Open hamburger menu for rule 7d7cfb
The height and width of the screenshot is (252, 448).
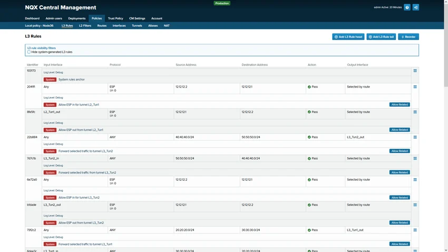415,158
